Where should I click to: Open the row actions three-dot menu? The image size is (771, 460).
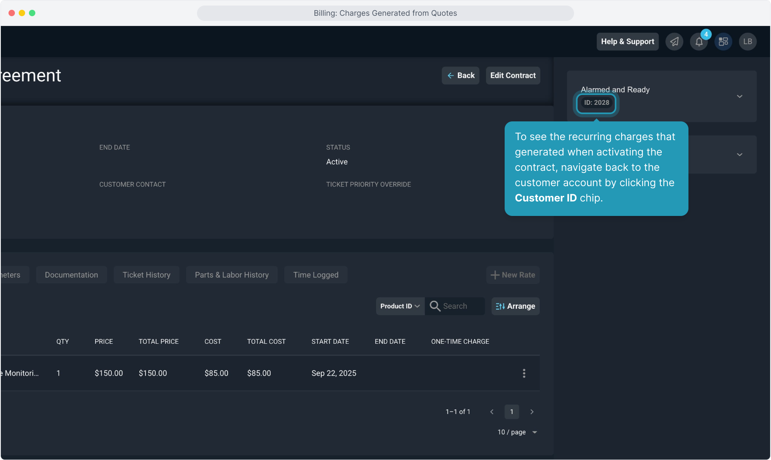[524, 373]
